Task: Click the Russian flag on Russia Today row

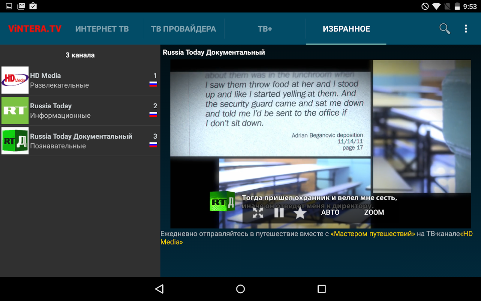Action: point(153,114)
